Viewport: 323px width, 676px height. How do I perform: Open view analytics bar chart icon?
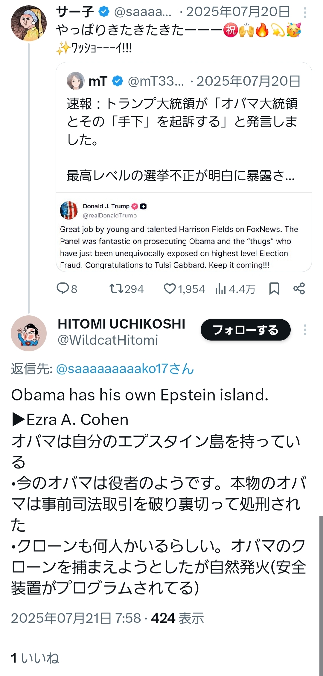[220, 289]
